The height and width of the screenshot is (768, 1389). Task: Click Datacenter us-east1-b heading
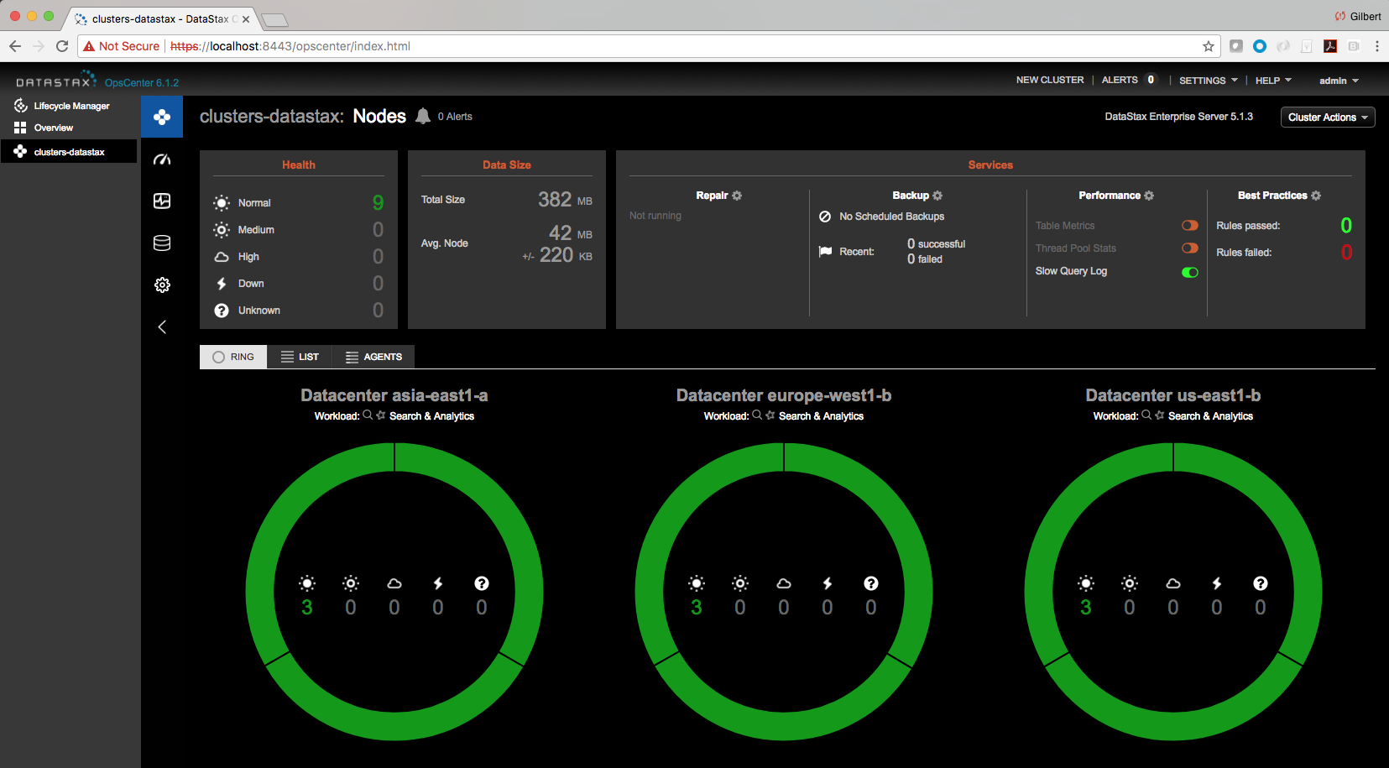(1173, 395)
